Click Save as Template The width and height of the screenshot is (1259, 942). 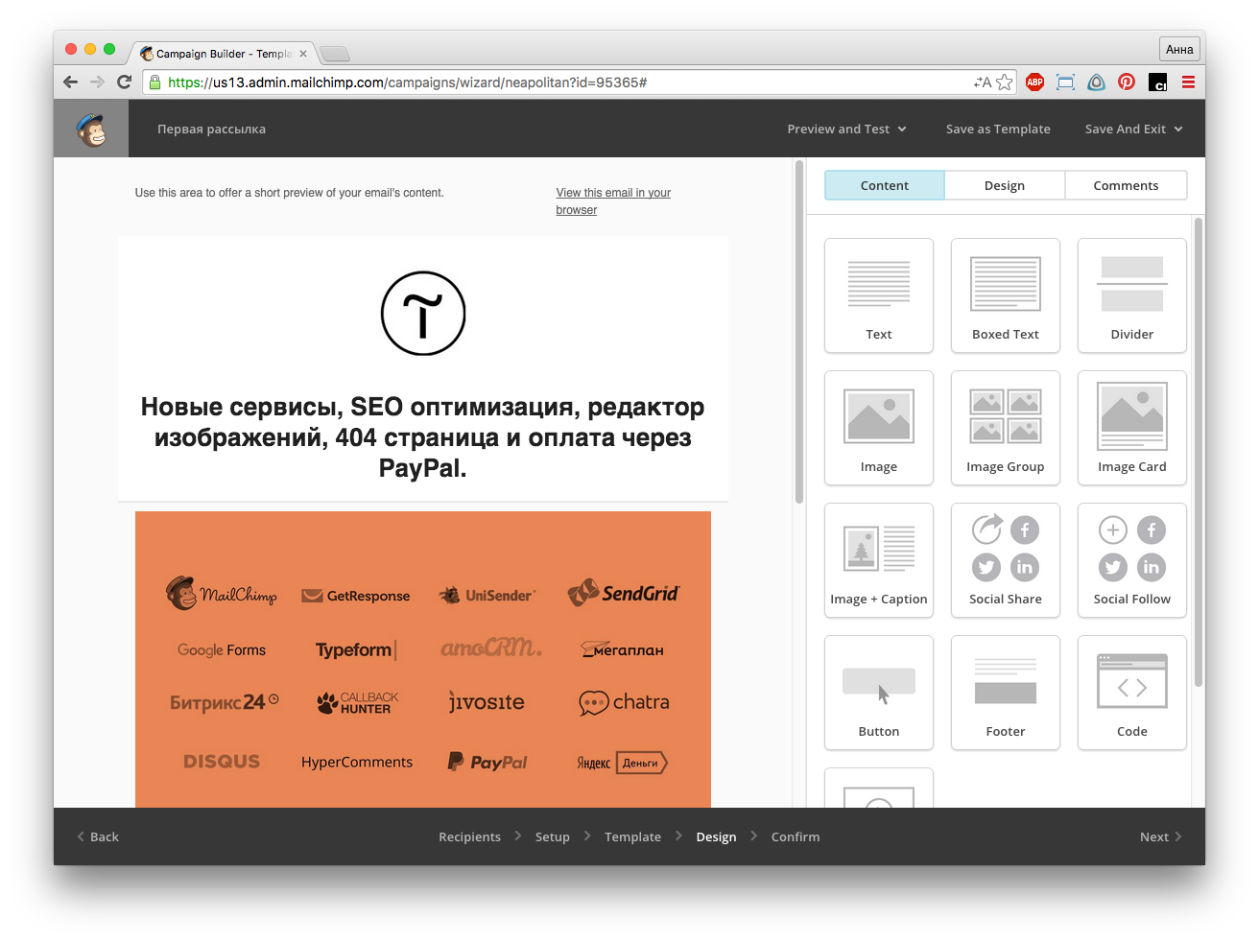[998, 130]
